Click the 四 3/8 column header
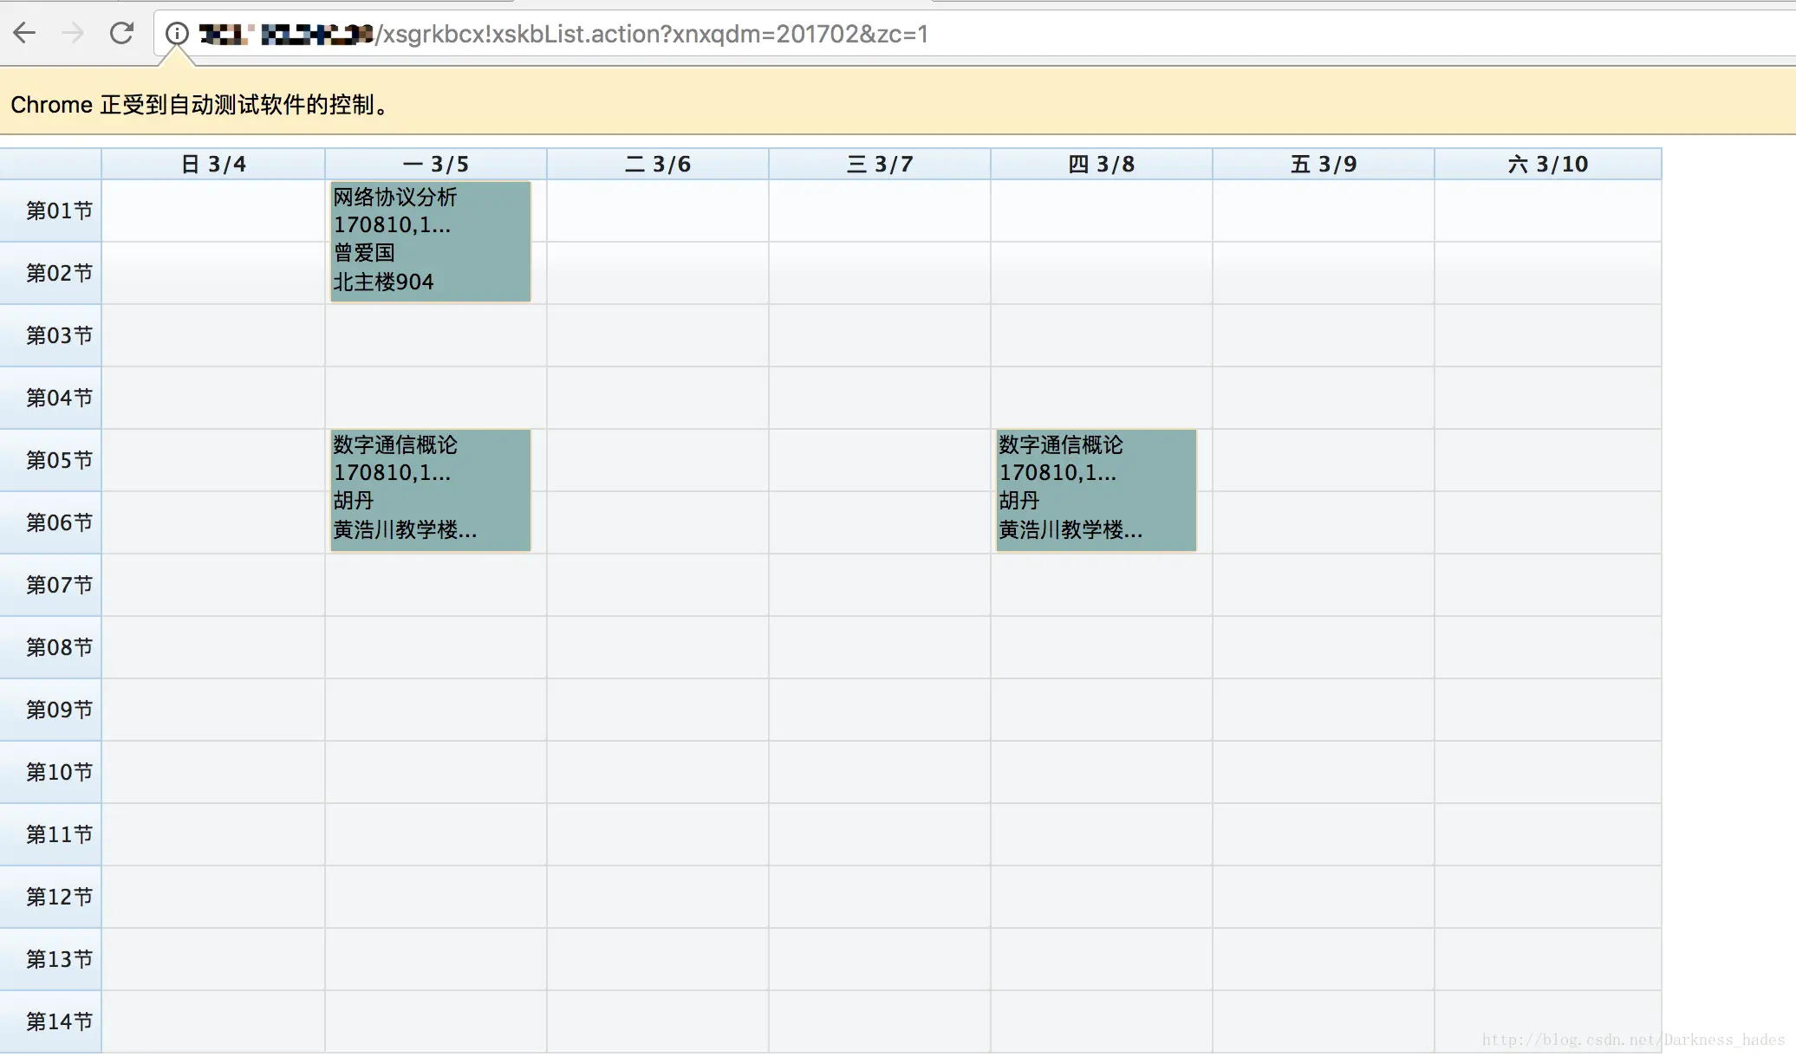 pos(1102,164)
